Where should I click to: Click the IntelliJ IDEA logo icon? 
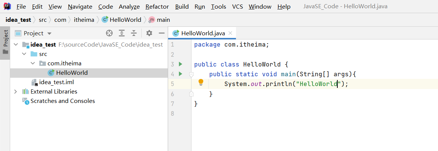7,6
